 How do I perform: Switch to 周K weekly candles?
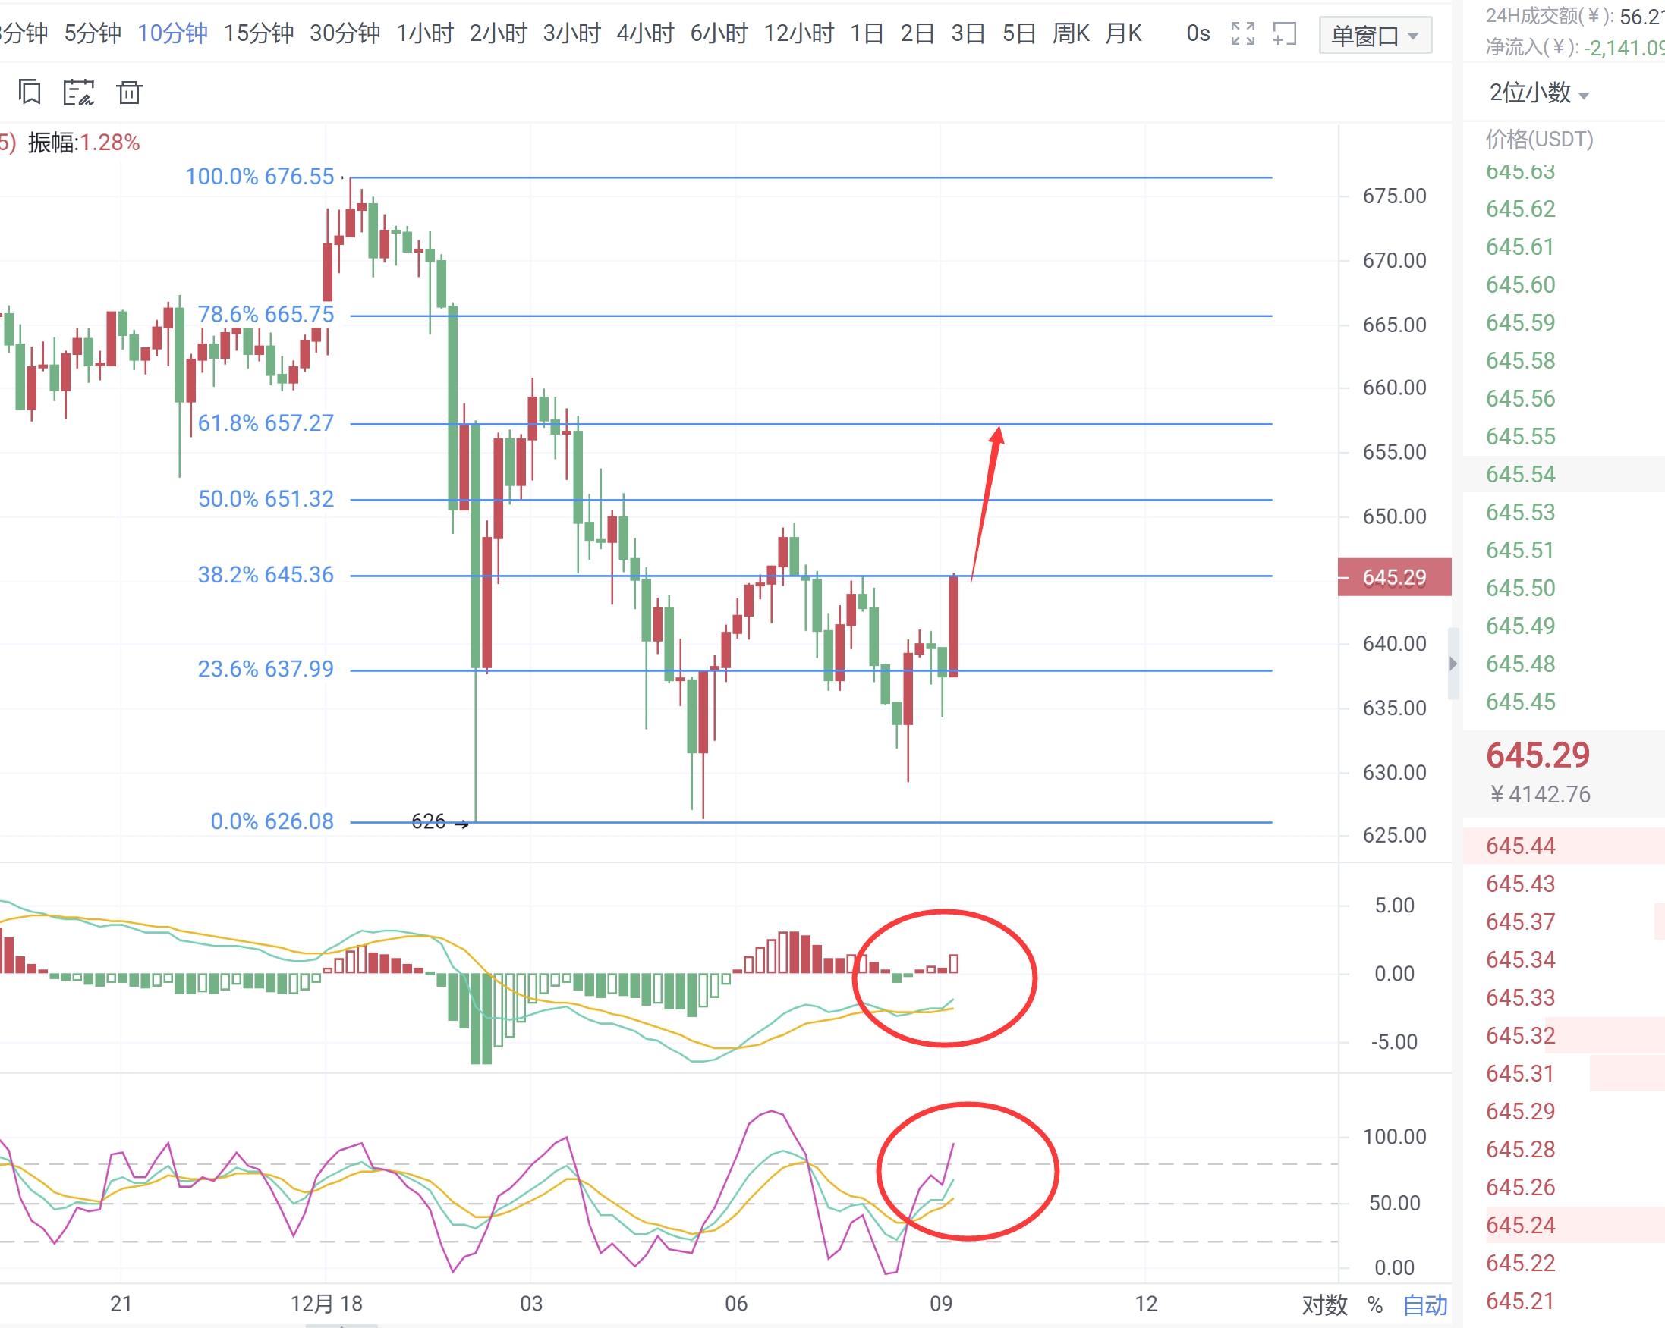[1071, 33]
